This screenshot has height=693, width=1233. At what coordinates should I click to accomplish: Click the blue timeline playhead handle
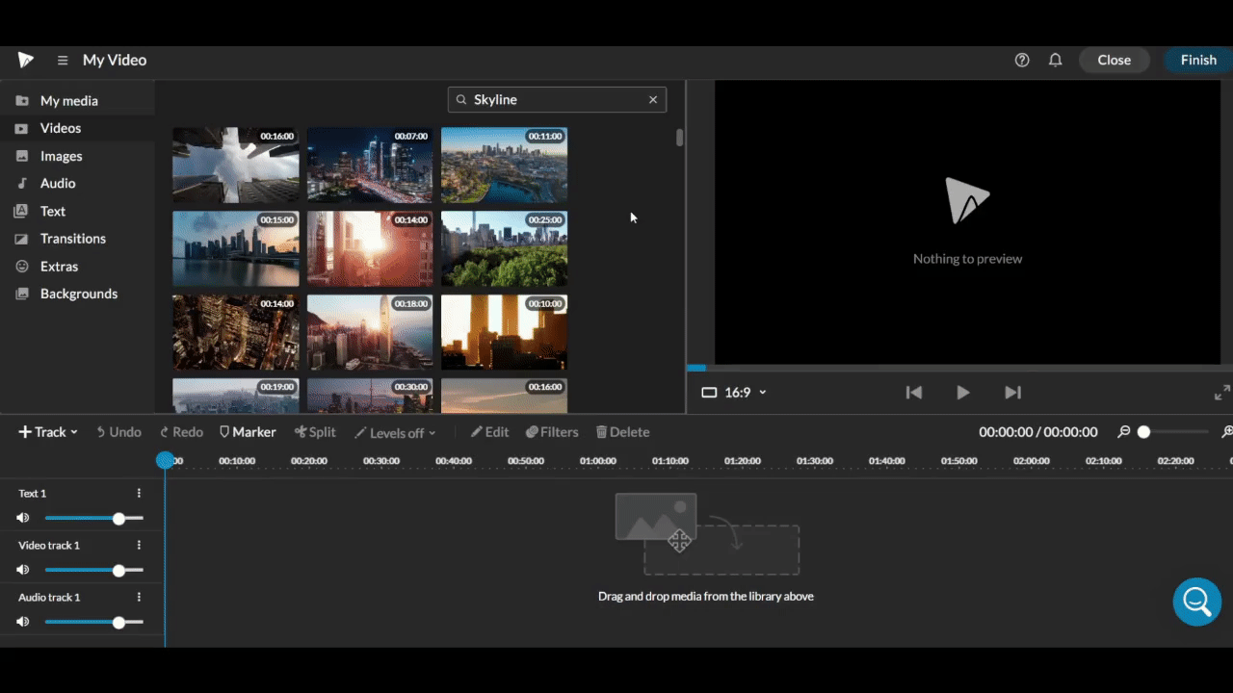point(166,460)
